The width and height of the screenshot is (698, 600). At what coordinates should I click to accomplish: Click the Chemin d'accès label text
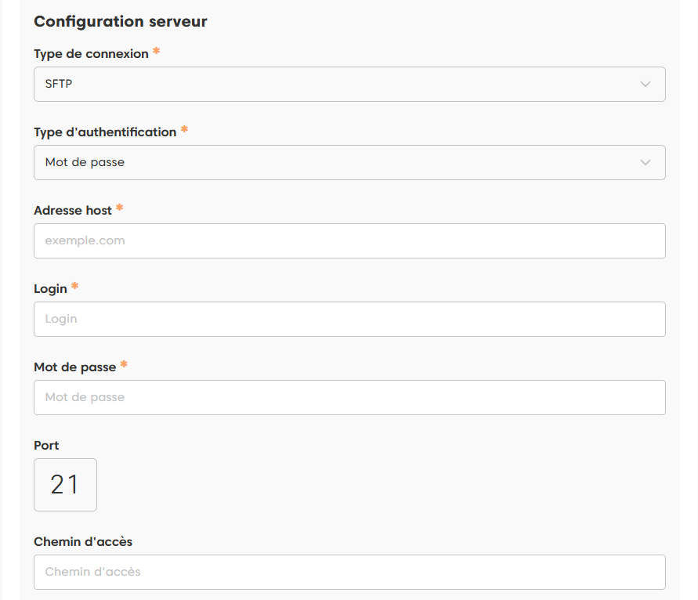pyautogui.click(x=83, y=542)
